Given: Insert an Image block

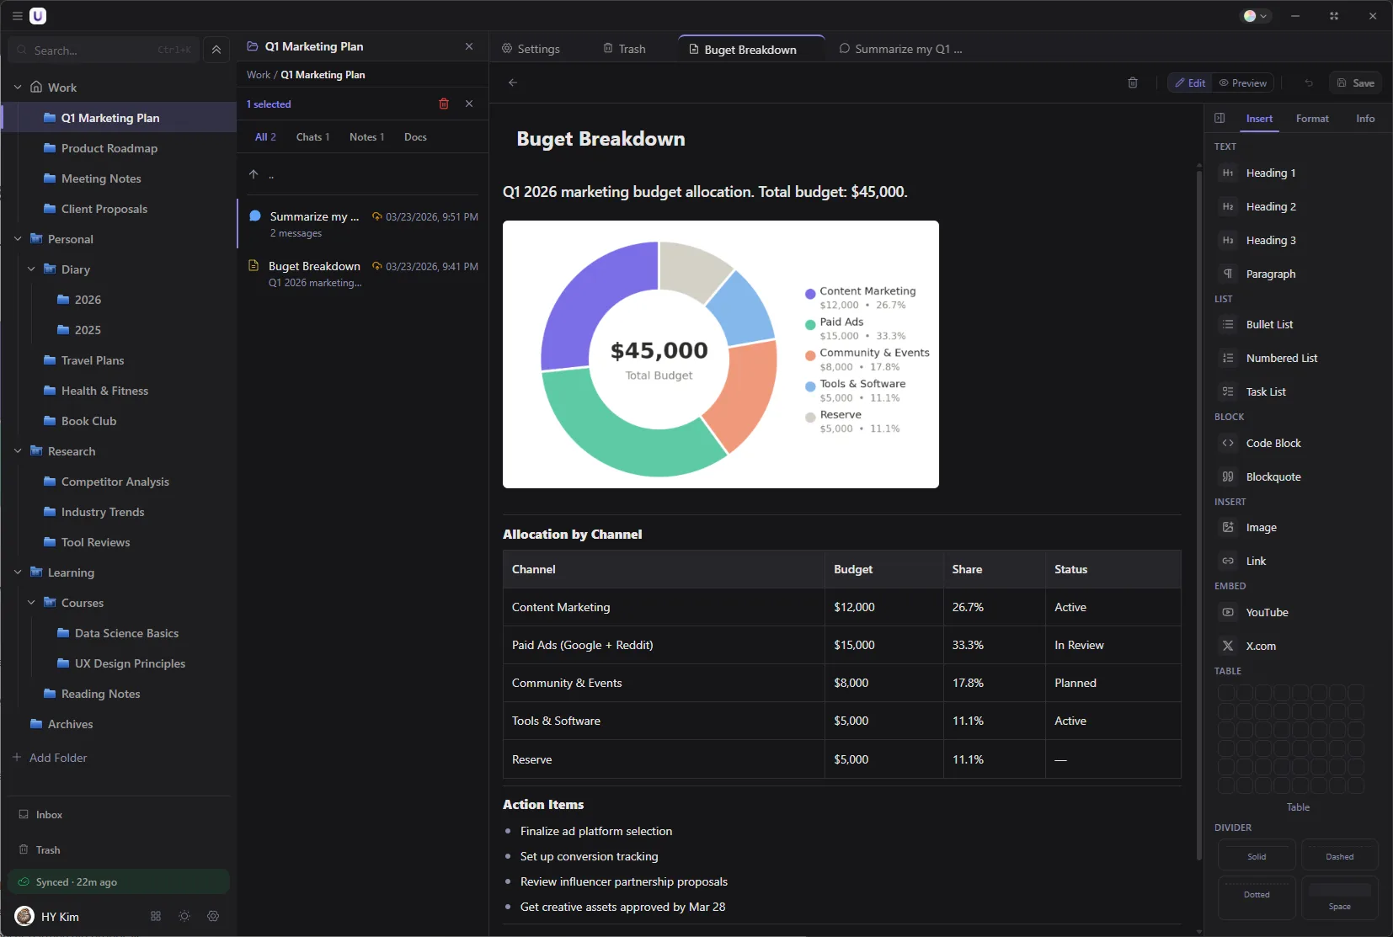Looking at the screenshot, I should coord(1260,527).
